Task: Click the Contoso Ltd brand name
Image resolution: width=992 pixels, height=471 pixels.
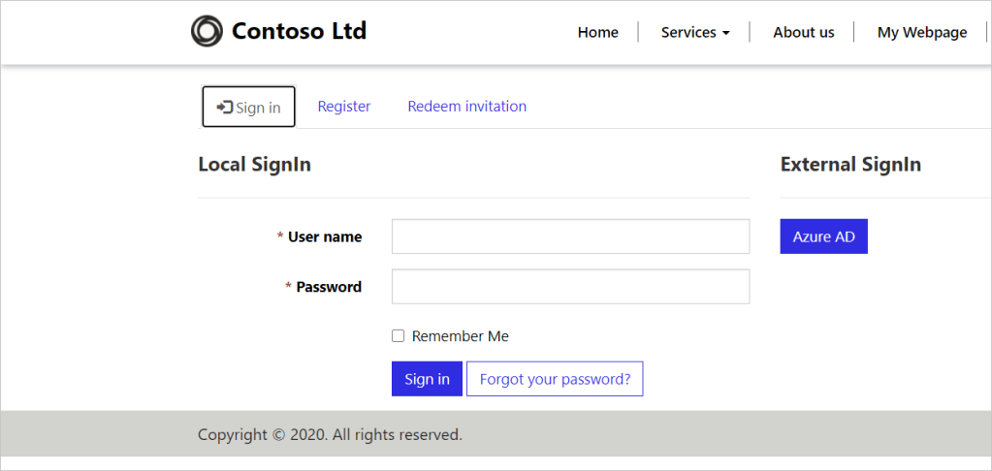Action: pos(299,31)
